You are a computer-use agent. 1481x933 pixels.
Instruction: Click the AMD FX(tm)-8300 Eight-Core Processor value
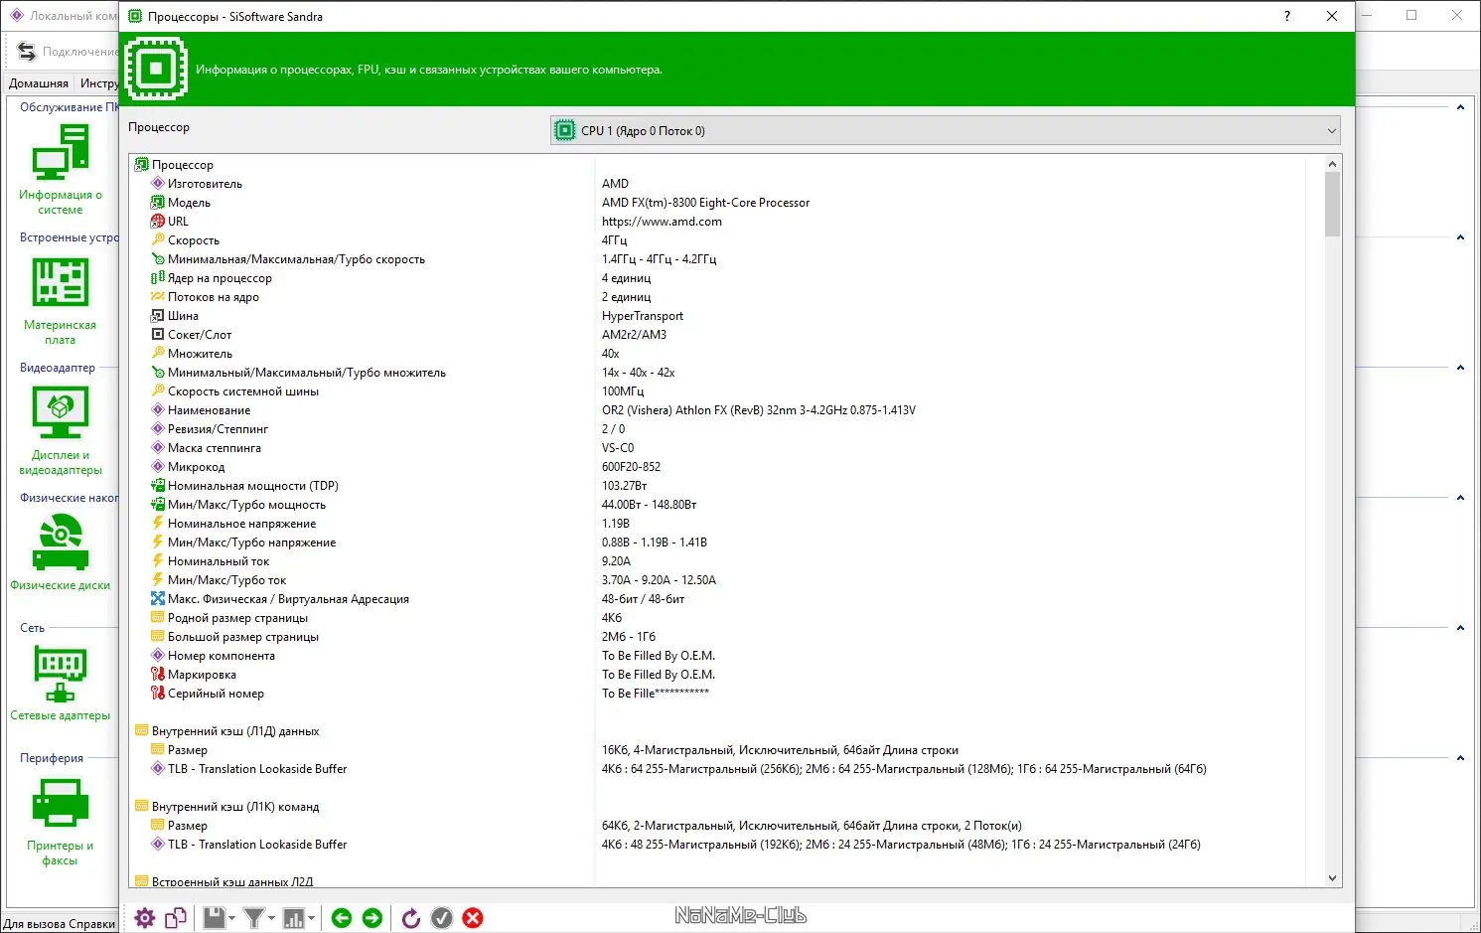click(705, 203)
